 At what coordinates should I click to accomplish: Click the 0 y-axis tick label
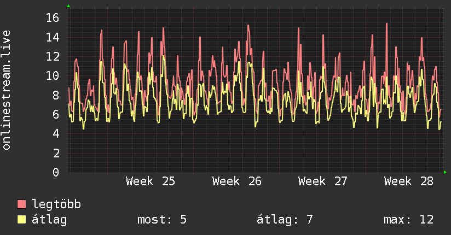pos(56,172)
